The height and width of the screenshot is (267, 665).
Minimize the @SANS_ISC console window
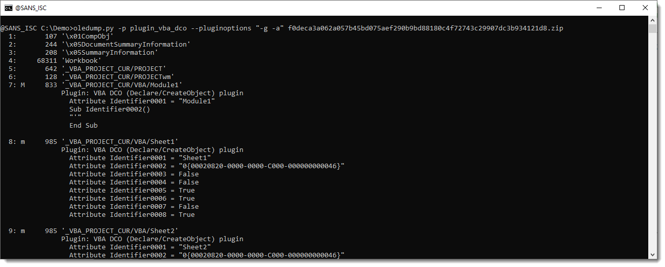[x=599, y=8]
